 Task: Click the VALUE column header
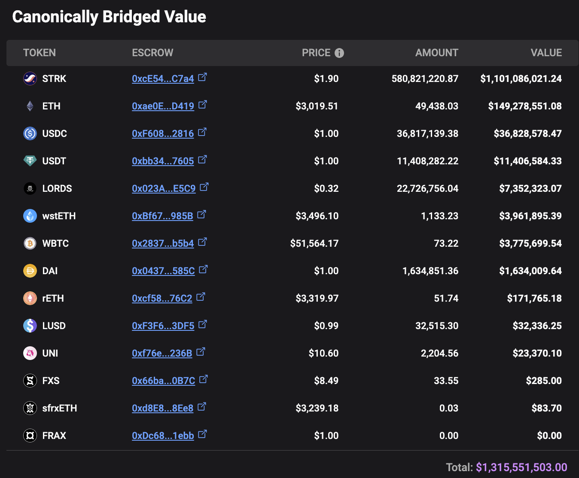546,53
